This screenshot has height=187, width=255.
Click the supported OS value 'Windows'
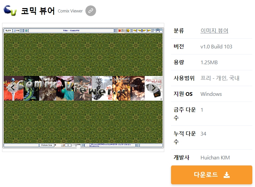(x=211, y=94)
